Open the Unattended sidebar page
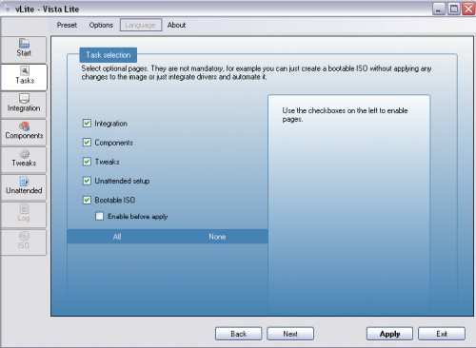476x348 pixels. coord(24,187)
